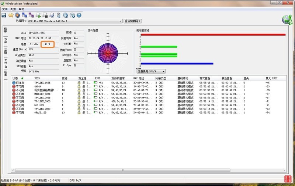The width and height of the screenshot is (295, 186).
Task: Sort by the 状态 column header
Action: 22,78
